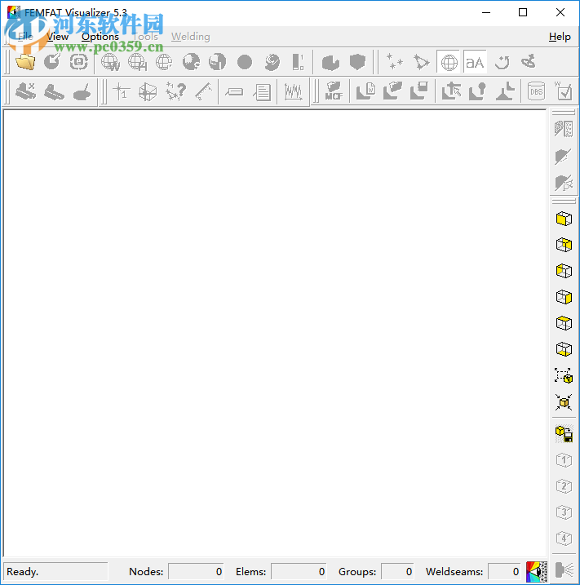
Task: Select the cube left-face view icon
Action: tap(564, 271)
